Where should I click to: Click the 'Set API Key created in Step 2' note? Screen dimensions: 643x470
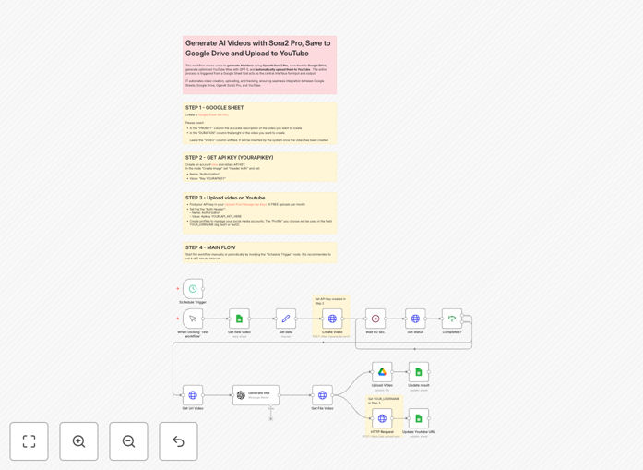point(331,301)
